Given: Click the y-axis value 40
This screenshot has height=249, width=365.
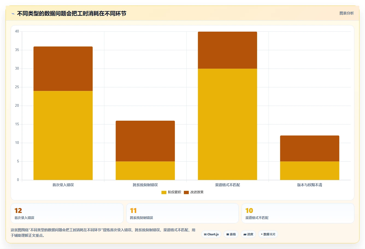Looking at the screenshot, I should coord(17,31).
